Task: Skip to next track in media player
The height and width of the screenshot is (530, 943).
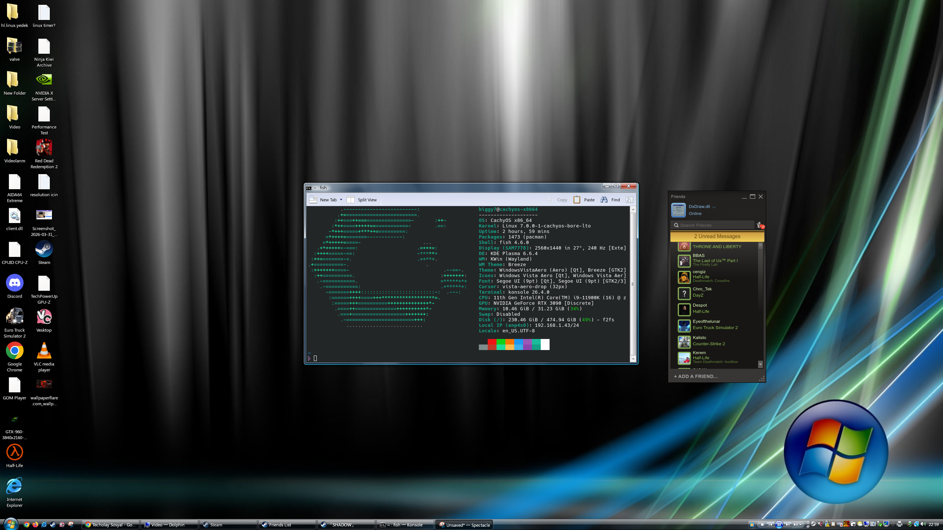Action: point(788,524)
